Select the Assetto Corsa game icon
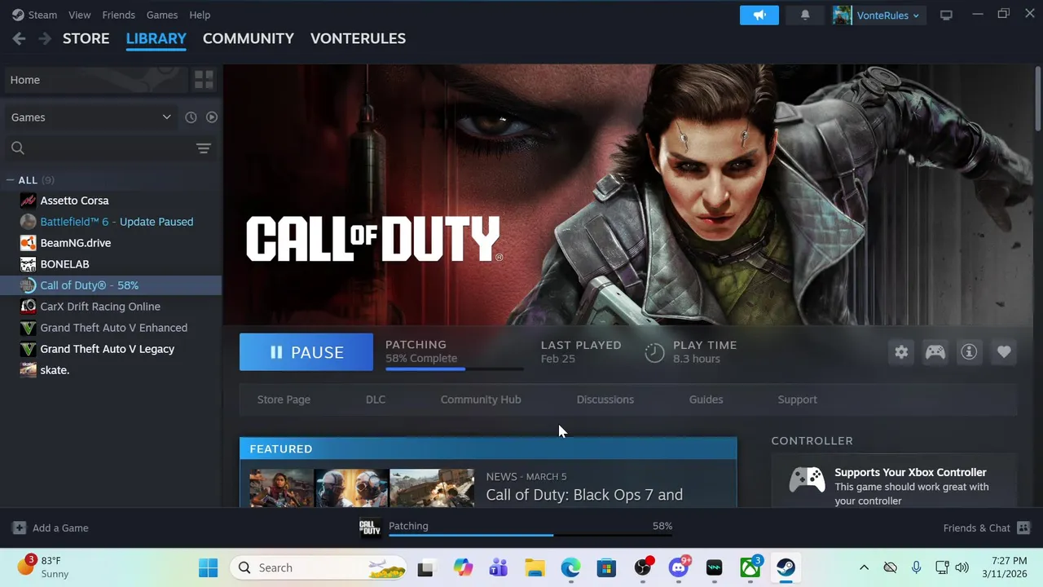1043x587 pixels. click(28, 201)
